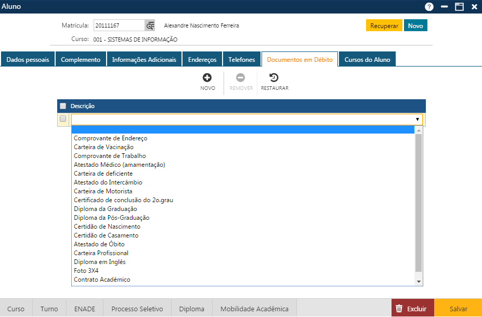482x317 pixels.
Task: Click the Restaurar restore icon
Action: coord(274,78)
